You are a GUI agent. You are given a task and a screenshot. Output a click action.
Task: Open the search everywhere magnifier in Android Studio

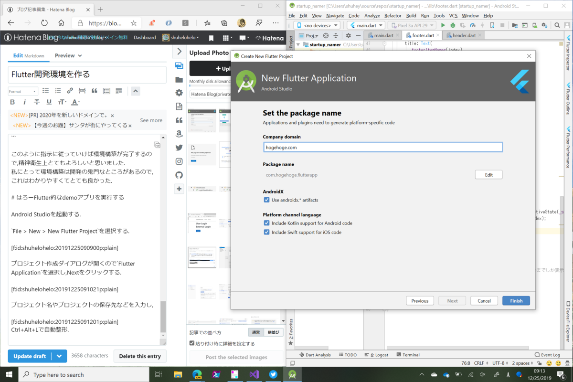(x=558, y=25)
